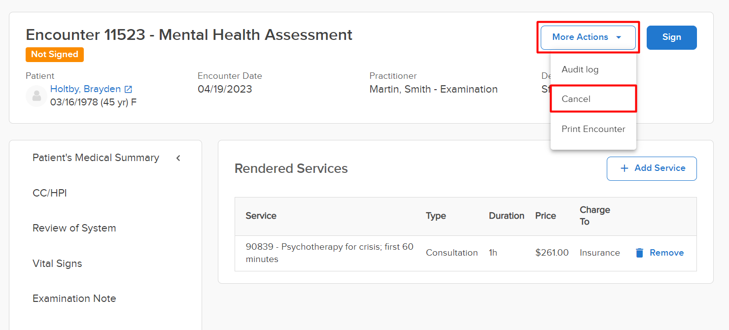
Task: Open patient link Holtby, Brayden
Action: point(85,89)
